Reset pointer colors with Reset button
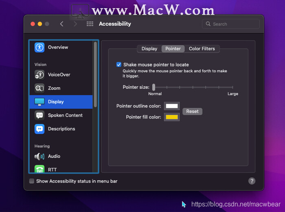 192,111
